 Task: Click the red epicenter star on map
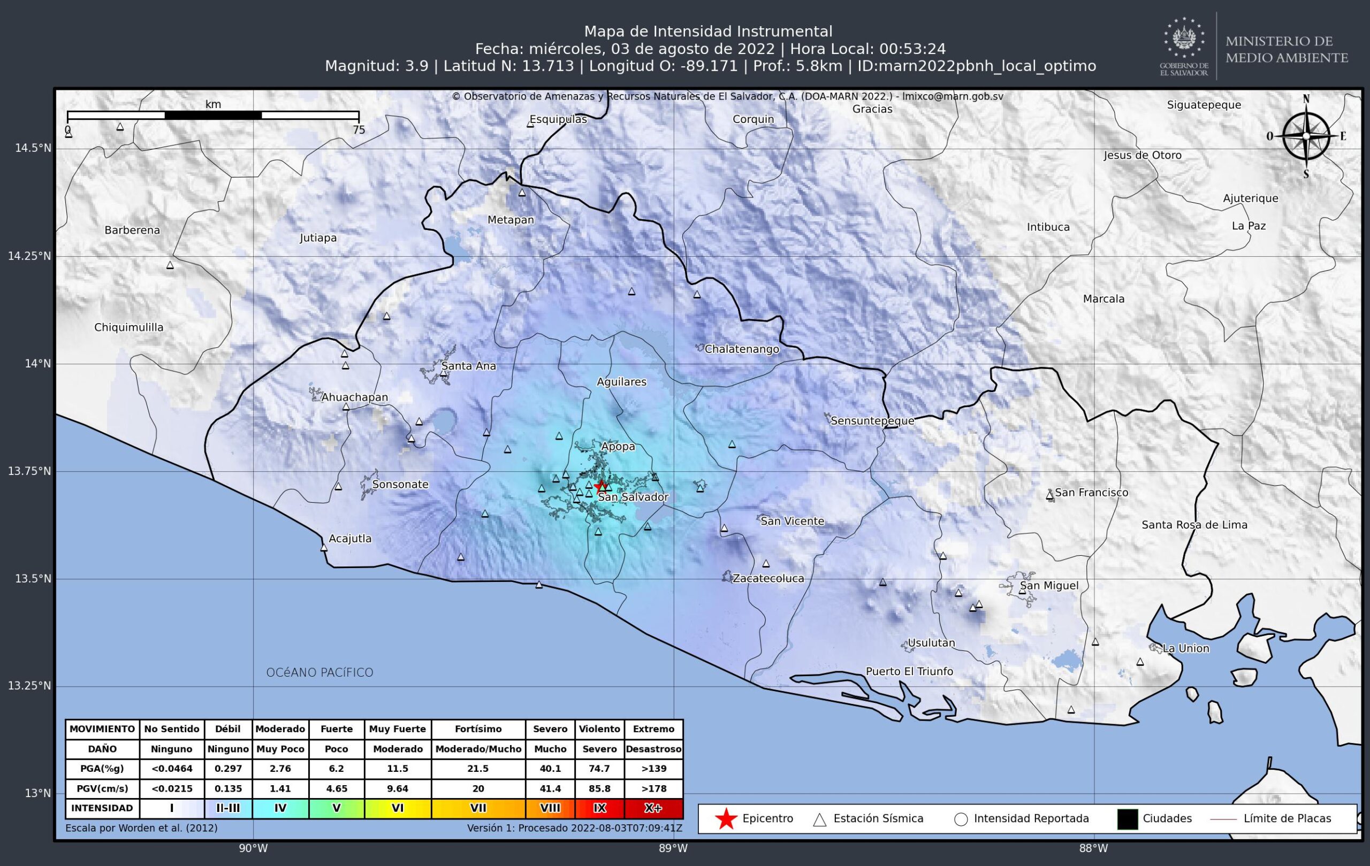click(x=600, y=486)
